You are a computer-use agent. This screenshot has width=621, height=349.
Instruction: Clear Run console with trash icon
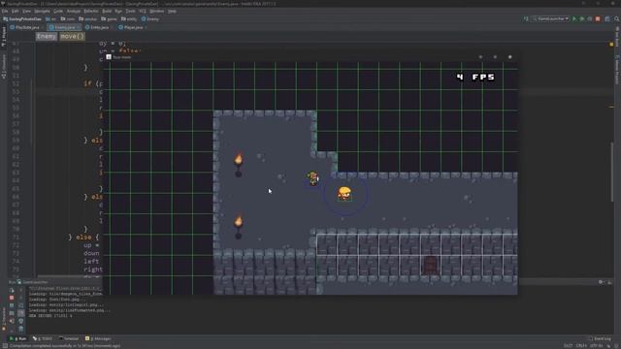[21, 329]
